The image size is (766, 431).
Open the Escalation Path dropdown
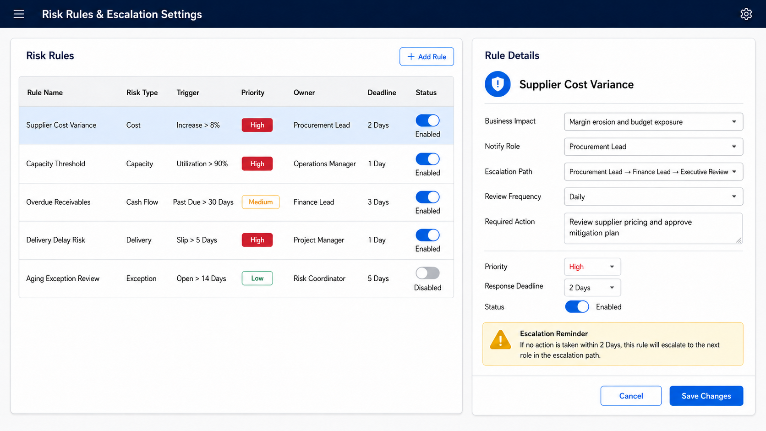[x=653, y=172]
